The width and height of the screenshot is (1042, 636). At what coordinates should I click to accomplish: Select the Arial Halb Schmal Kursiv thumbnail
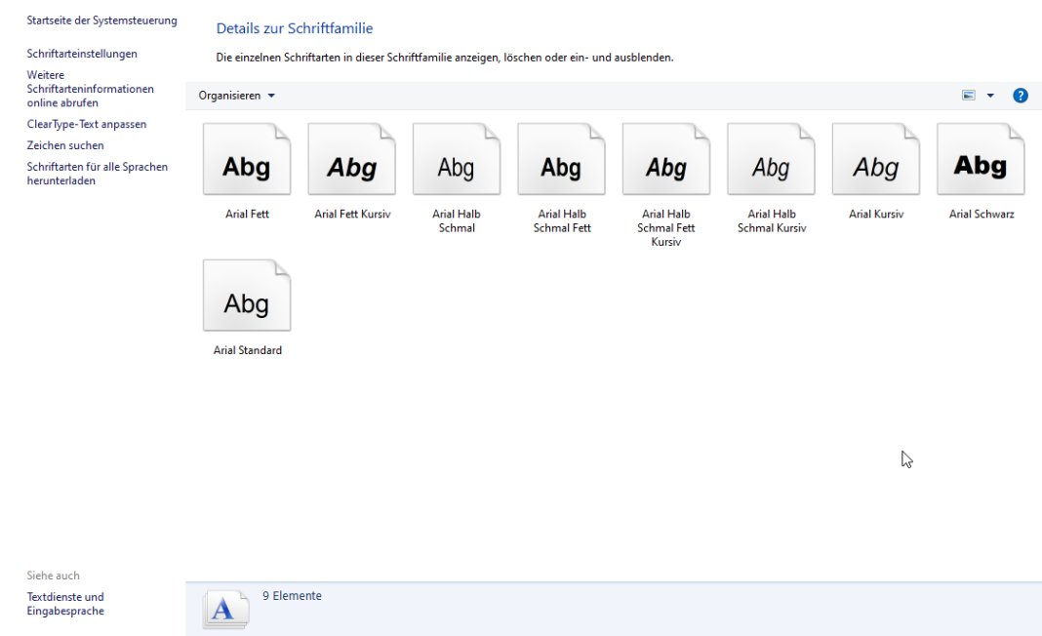pos(771,158)
